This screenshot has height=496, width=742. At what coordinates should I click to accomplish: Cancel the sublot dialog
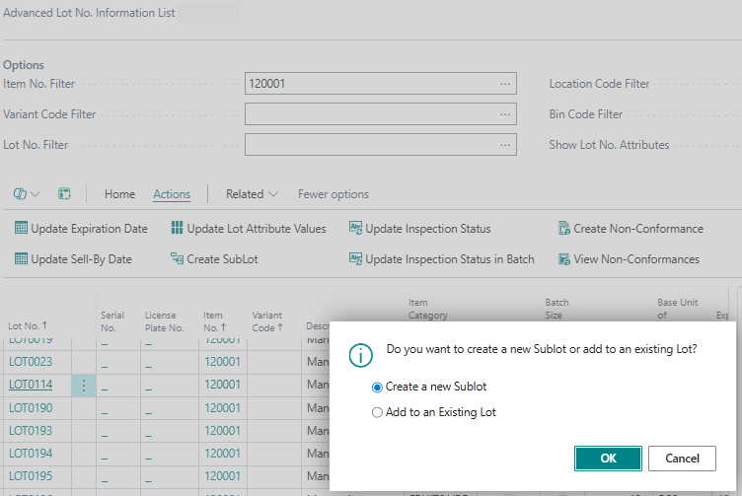(x=682, y=459)
